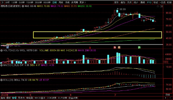Click the minus zoom-out icon in the bottom bar
The image size is (173, 100).
[170, 98]
